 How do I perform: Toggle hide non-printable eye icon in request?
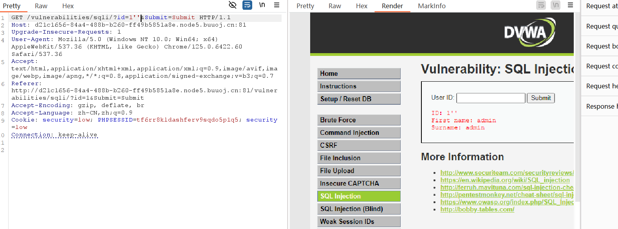(233, 5)
